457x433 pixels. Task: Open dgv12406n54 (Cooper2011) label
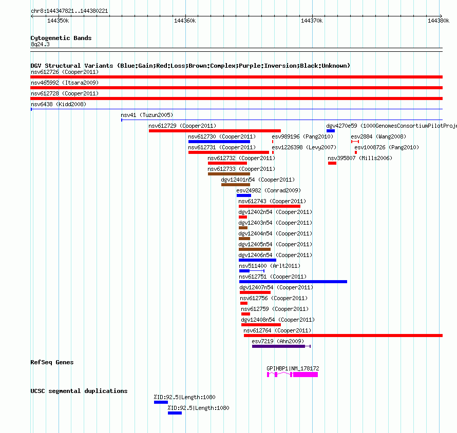pos(275,255)
